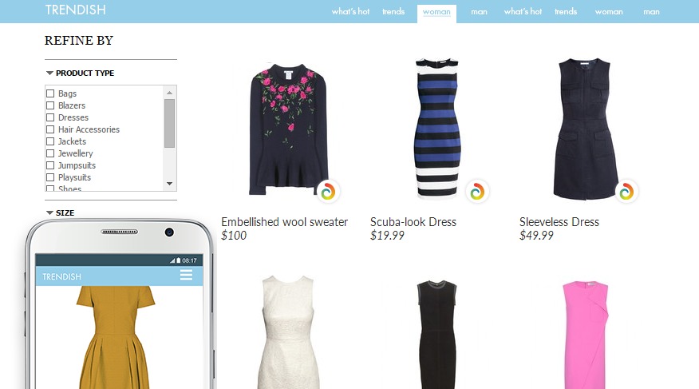Screen dimensions: 699x389
Task: Open the first man menu item
Action: (480, 12)
